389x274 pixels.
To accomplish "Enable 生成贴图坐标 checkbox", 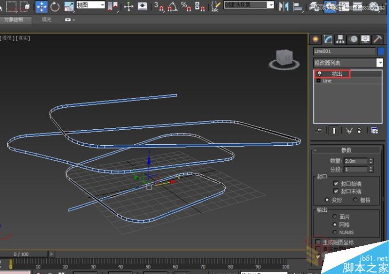I will tap(318, 242).
